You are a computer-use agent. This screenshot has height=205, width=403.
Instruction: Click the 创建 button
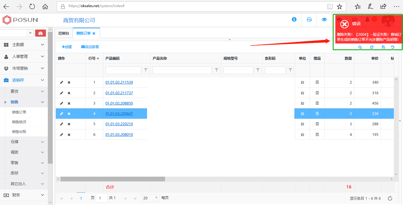67,47
